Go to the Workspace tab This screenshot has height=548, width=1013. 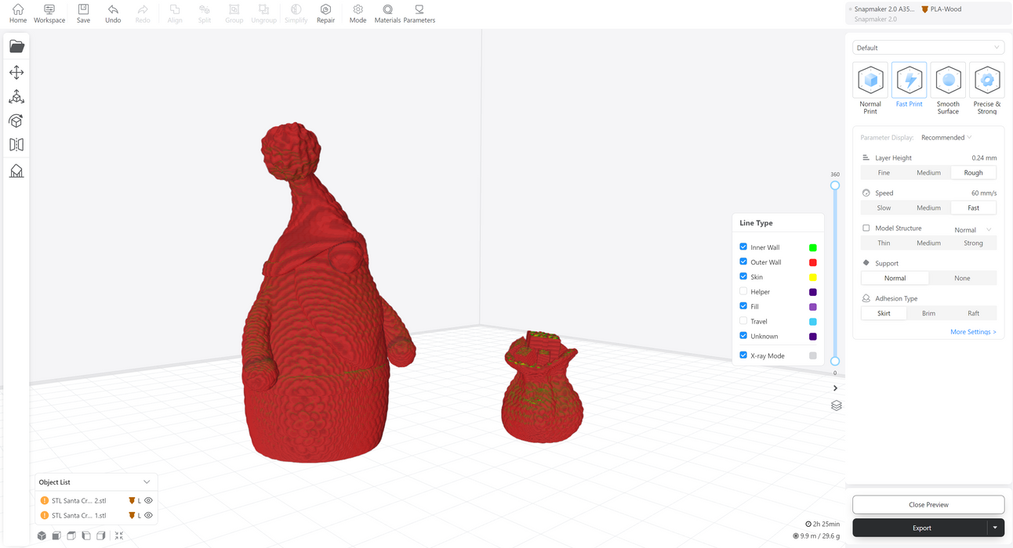click(49, 13)
